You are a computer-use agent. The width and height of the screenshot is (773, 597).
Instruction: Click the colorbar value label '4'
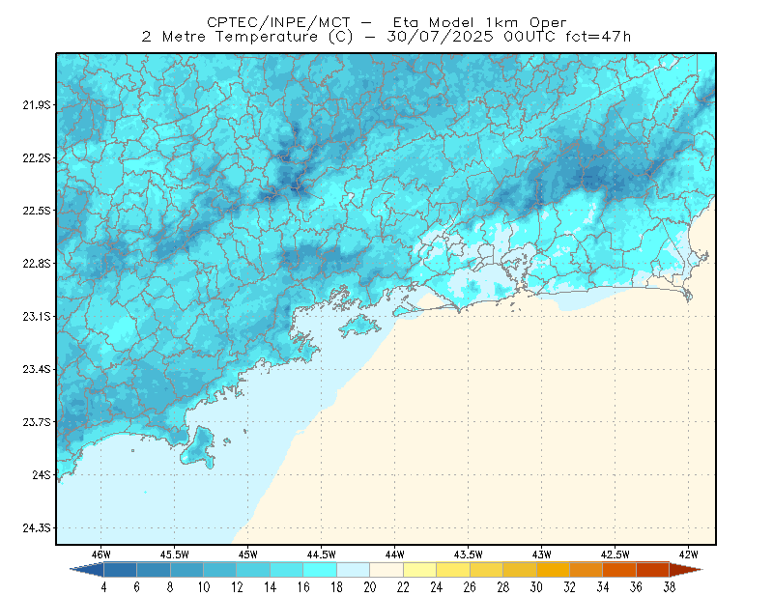click(103, 587)
